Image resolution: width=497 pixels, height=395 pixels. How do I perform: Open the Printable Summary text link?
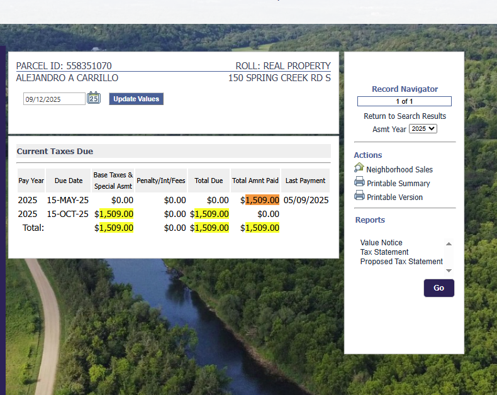(x=398, y=183)
